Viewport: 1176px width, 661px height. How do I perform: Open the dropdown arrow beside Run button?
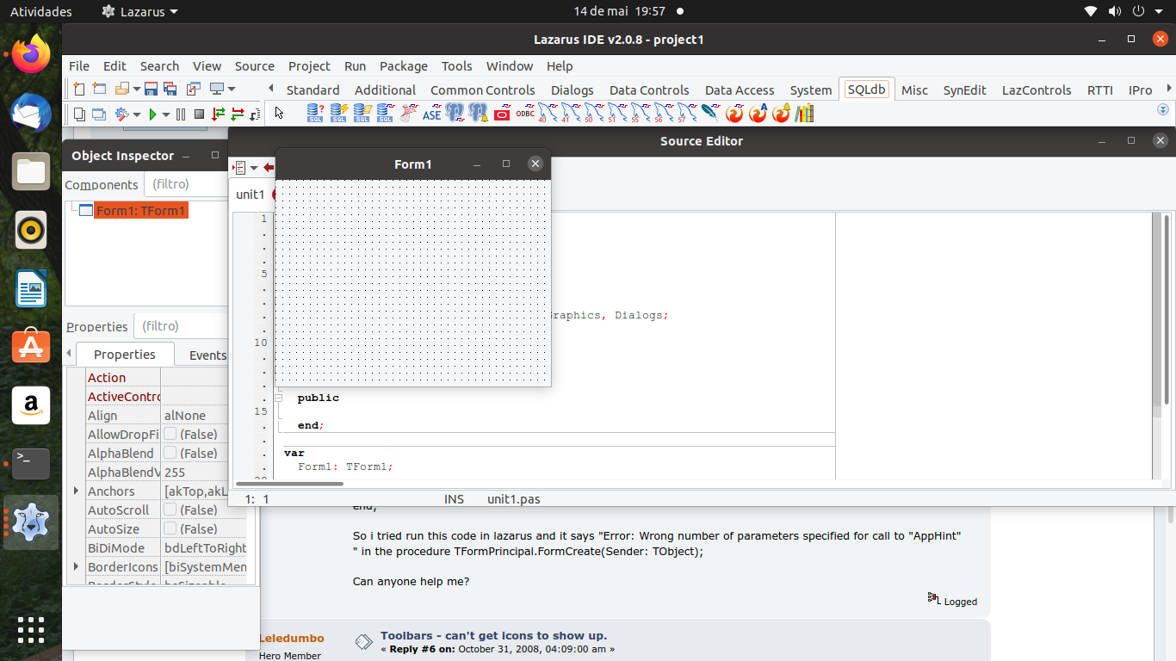pos(165,114)
